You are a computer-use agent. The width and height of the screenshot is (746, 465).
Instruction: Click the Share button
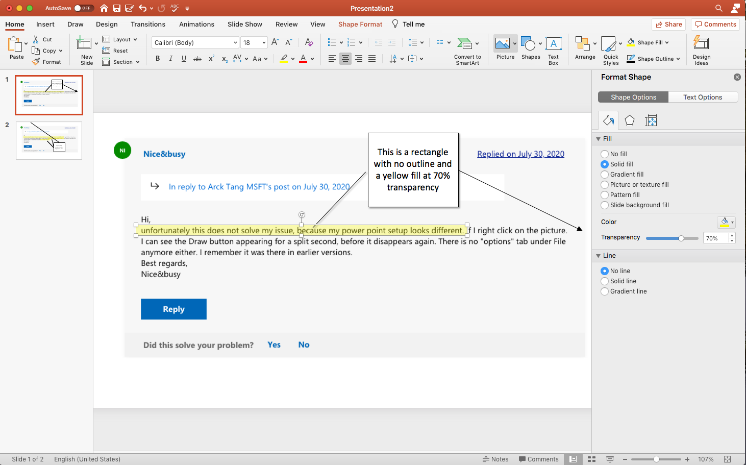669,25
